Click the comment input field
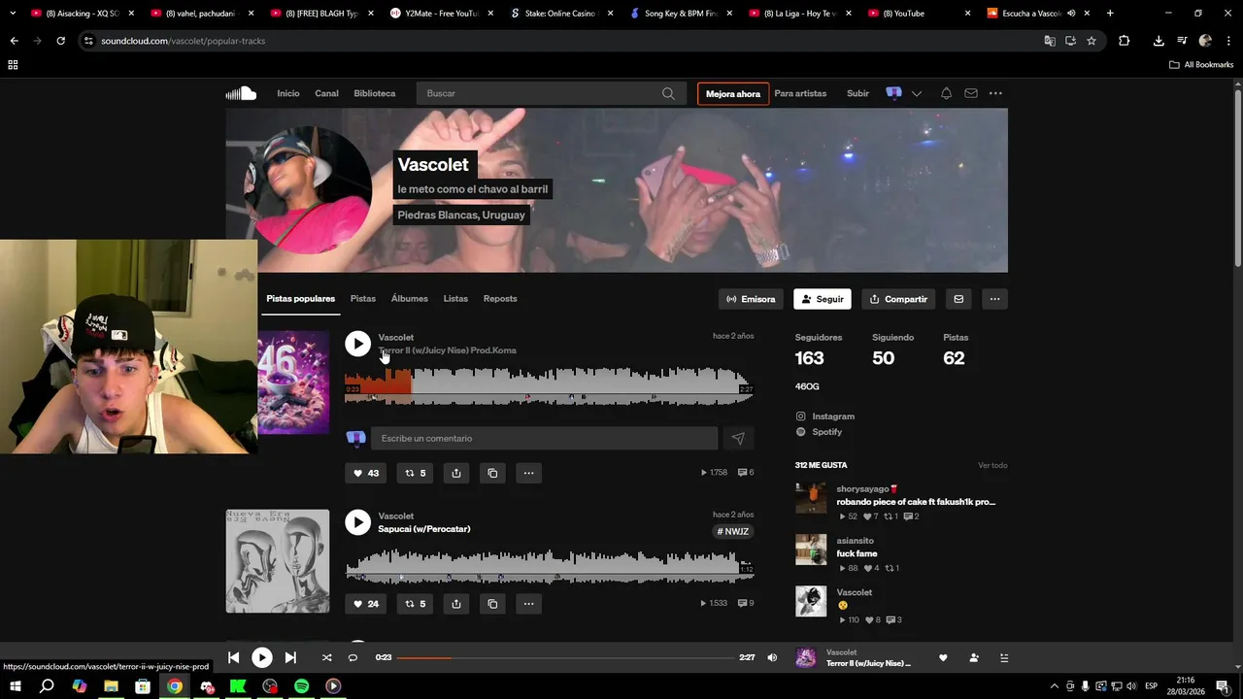The height and width of the screenshot is (699, 1243). [544, 439]
